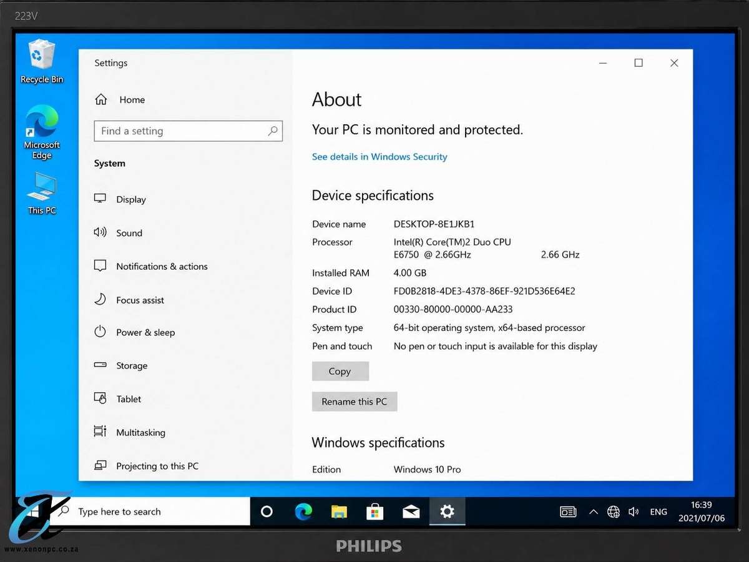Click the search magnifier in Find a setting
The image size is (749, 562).
[x=273, y=131]
